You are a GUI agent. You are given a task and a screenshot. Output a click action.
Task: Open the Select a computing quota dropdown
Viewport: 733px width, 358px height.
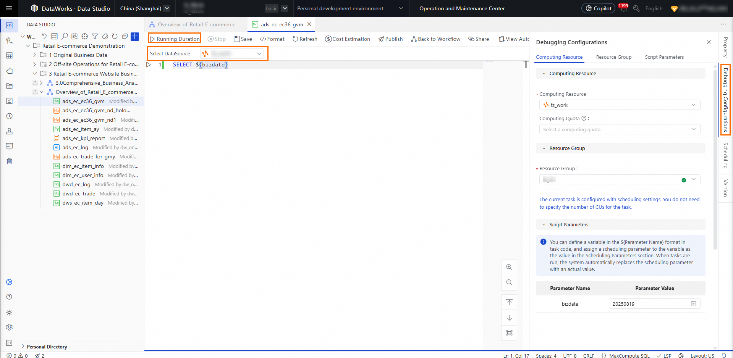(x=620, y=129)
